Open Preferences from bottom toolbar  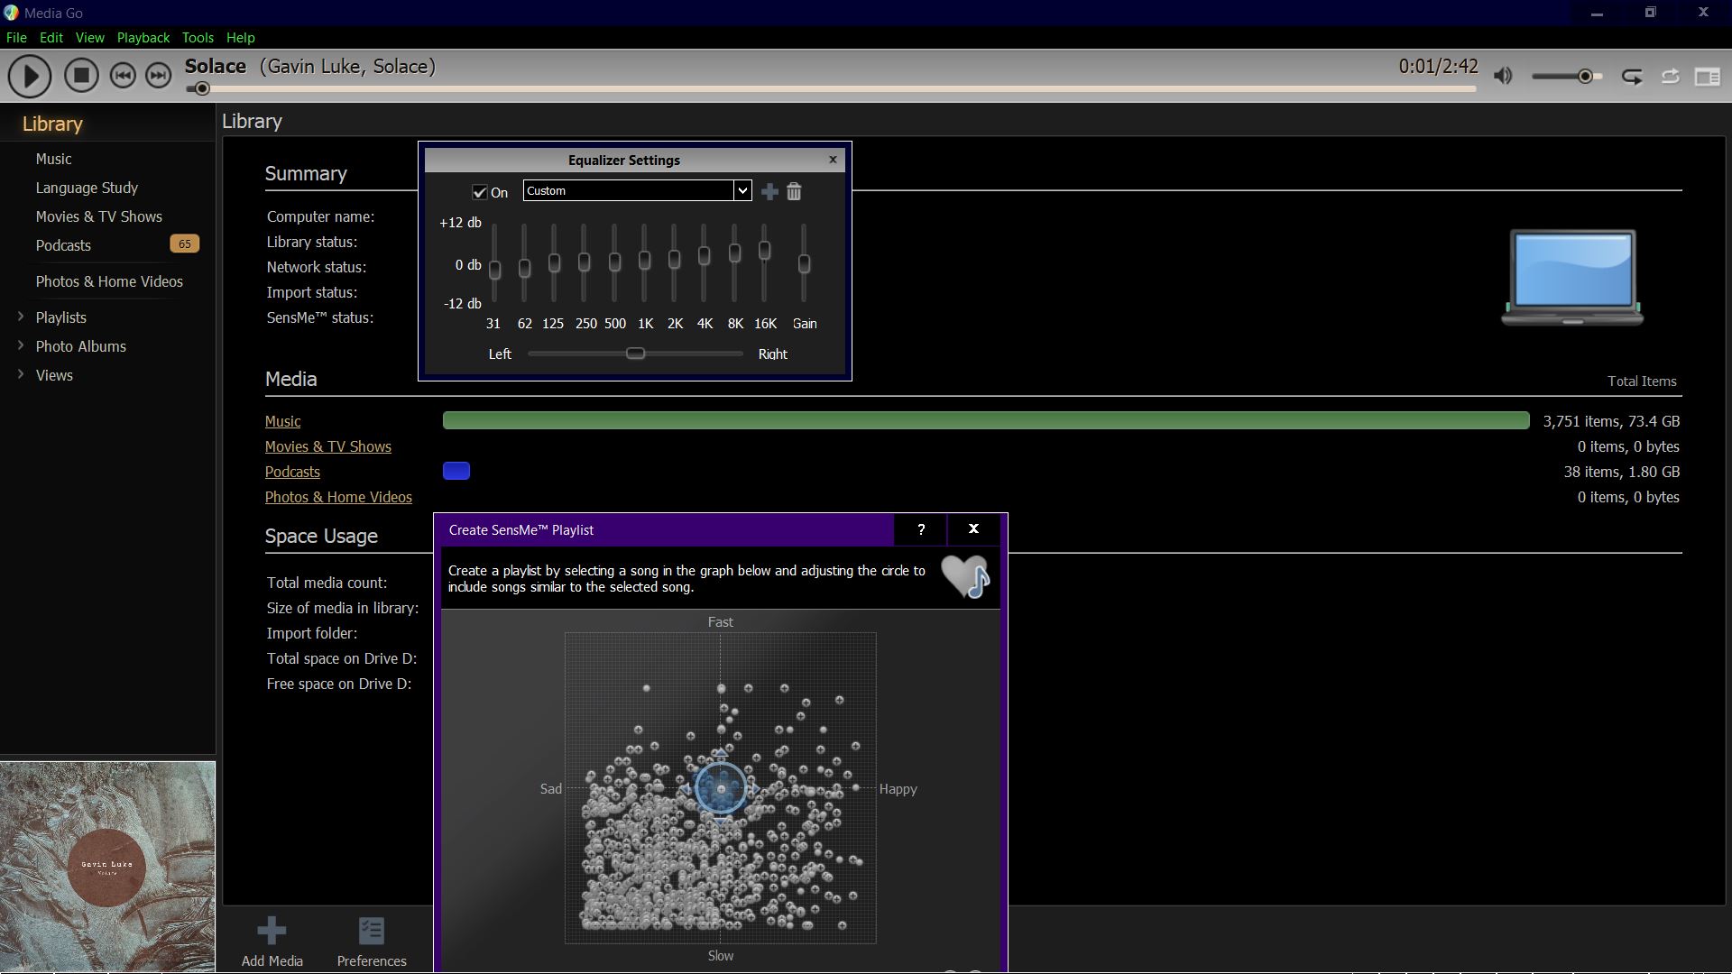(x=372, y=931)
